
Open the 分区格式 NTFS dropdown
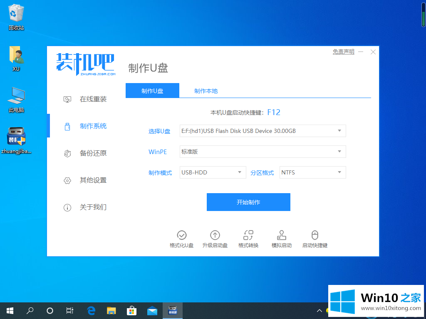(x=312, y=172)
